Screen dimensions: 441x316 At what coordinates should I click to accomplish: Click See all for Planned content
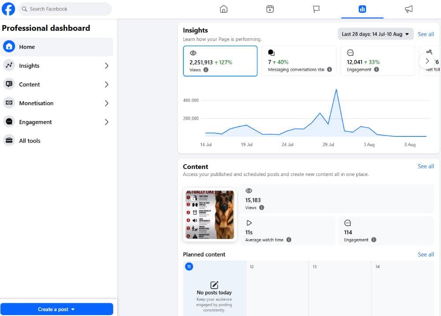pos(426,254)
